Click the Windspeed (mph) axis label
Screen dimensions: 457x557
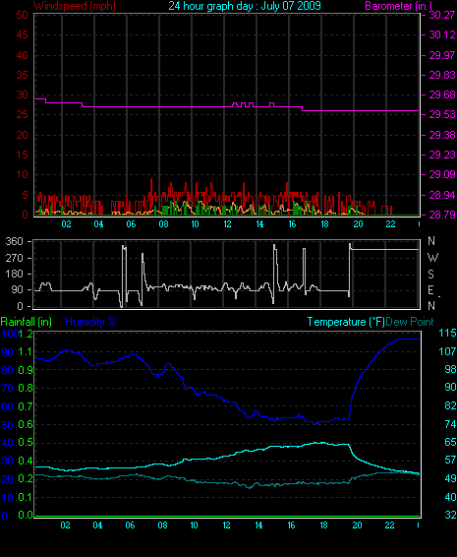point(75,6)
